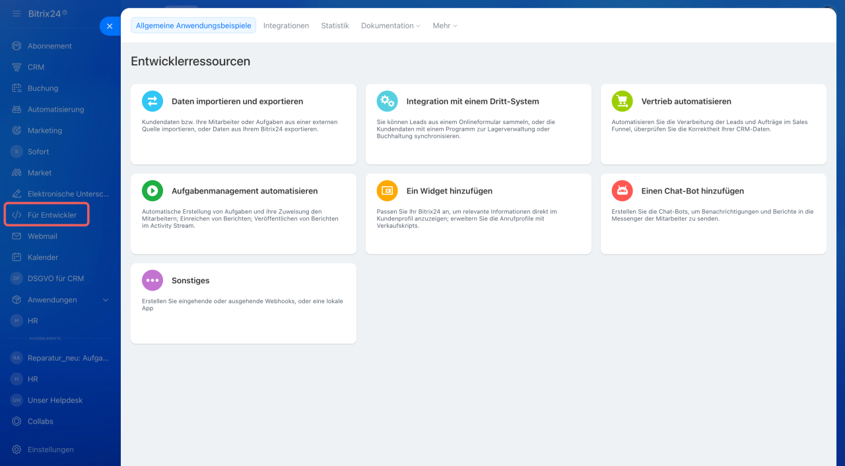Image resolution: width=845 pixels, height=466 pixels.
Task: Open Market menu item
Action: point(40,173)
